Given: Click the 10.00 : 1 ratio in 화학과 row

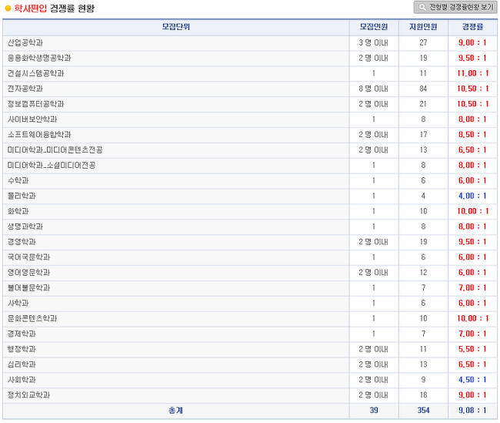Looking at the screenshot, I should click(x=472, y=211).
